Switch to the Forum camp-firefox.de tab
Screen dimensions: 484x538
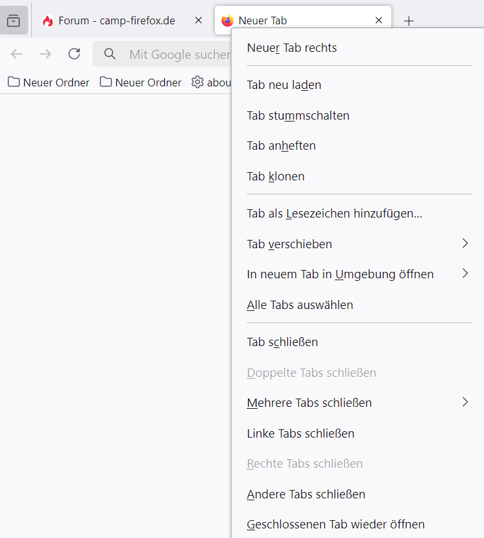click(x=115, y=20)
